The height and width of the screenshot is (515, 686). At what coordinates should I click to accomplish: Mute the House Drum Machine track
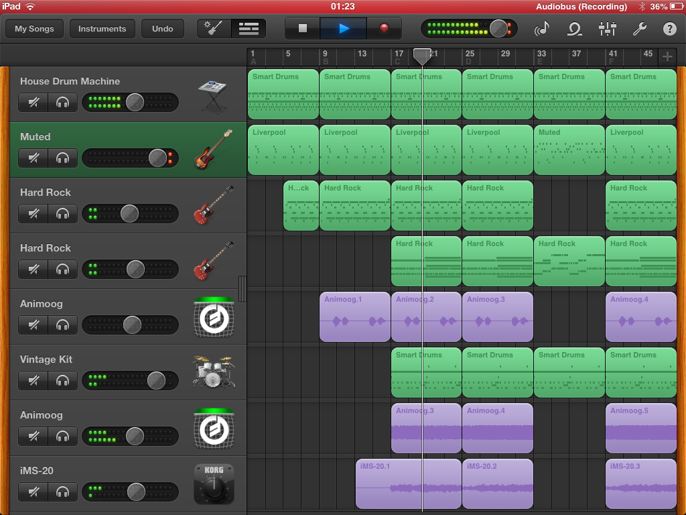(33, 103)
